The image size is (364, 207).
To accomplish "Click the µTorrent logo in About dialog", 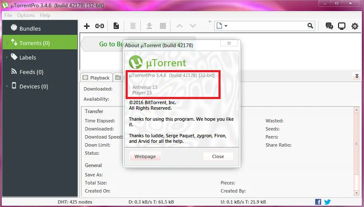I will pyautogui.click(x=136, y=62).
